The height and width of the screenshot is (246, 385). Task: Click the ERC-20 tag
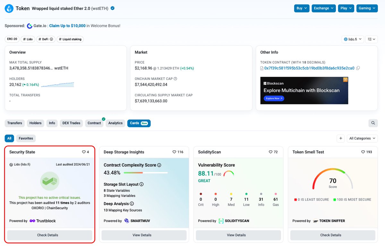click(12, 39)
